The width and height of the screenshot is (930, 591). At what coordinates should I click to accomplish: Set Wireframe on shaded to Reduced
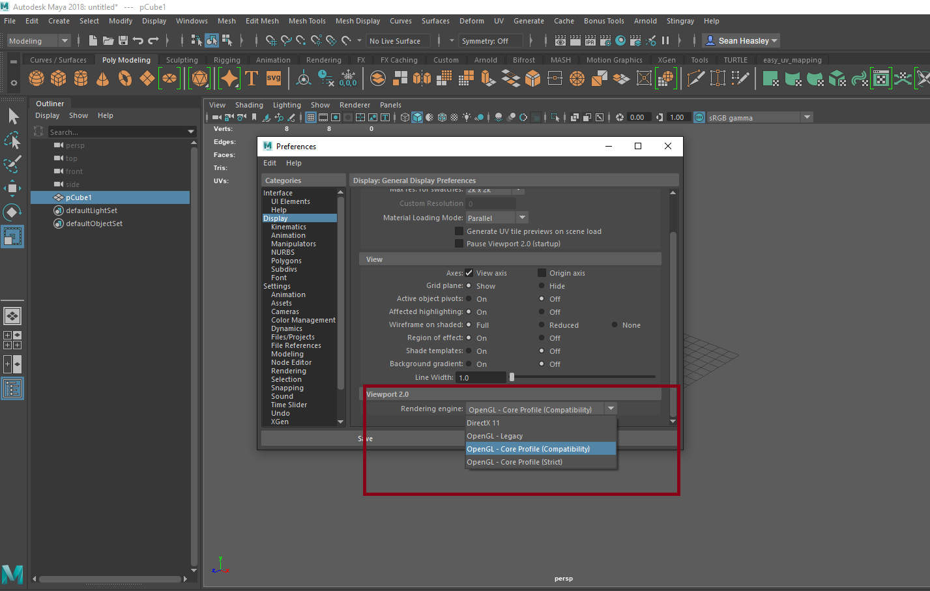[542, 325]
